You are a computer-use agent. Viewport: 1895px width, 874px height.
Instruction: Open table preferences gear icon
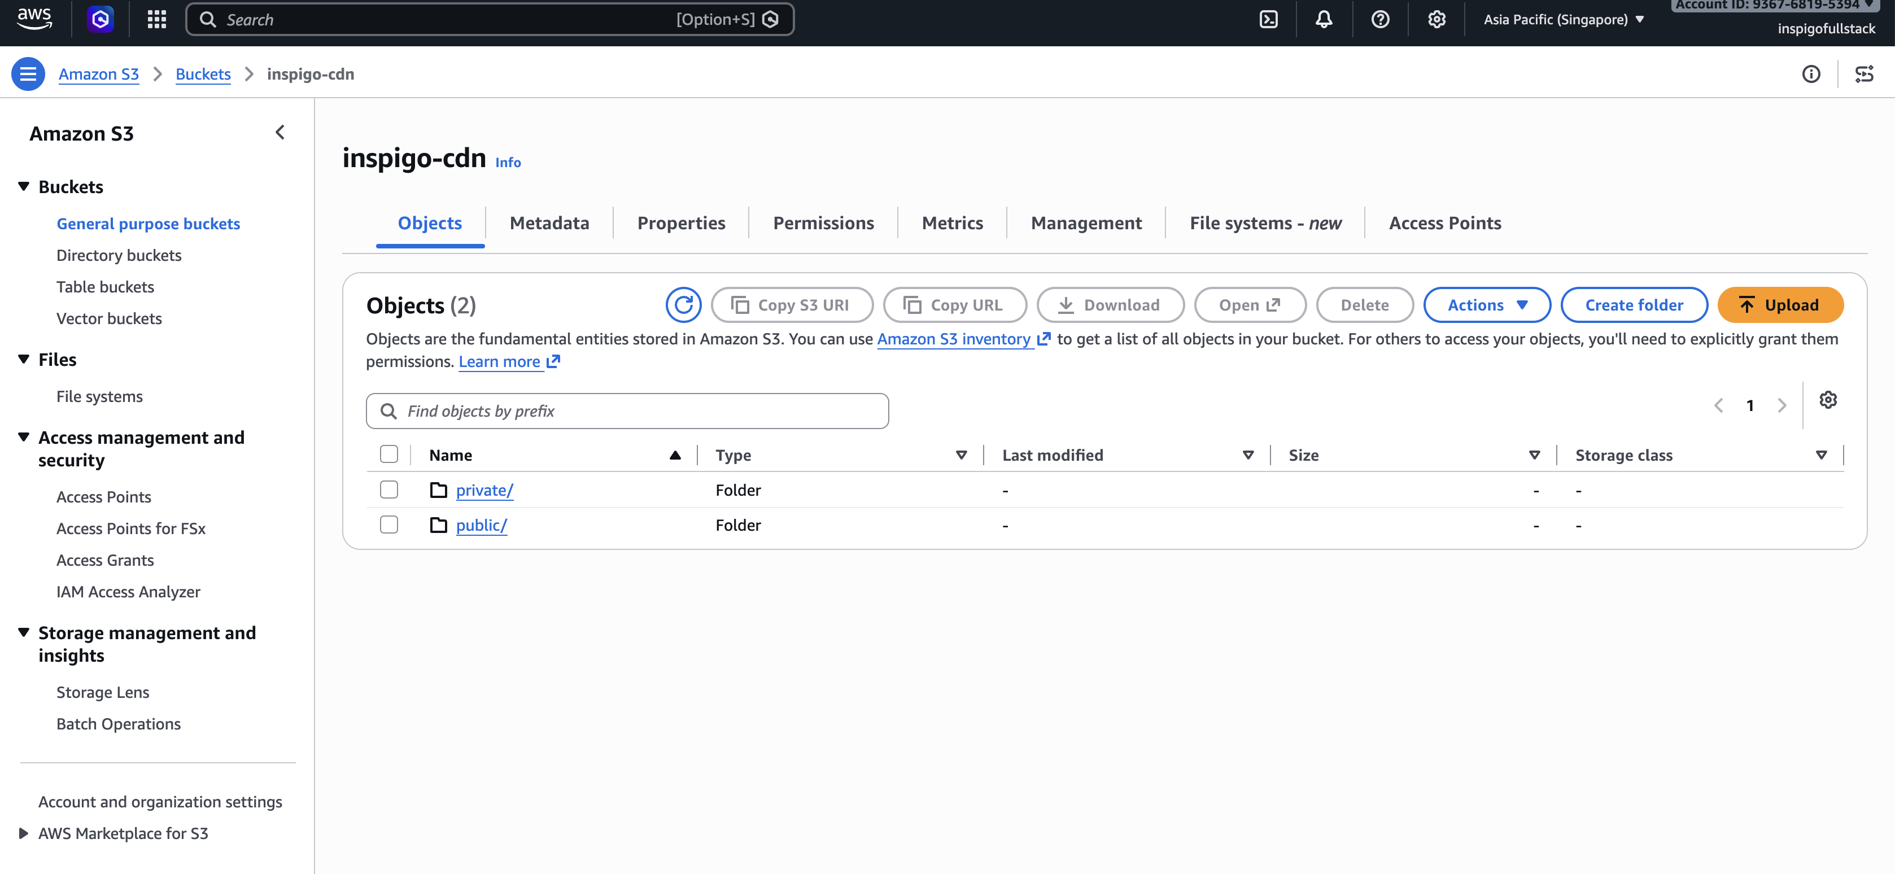click(x=1828, y=400)
